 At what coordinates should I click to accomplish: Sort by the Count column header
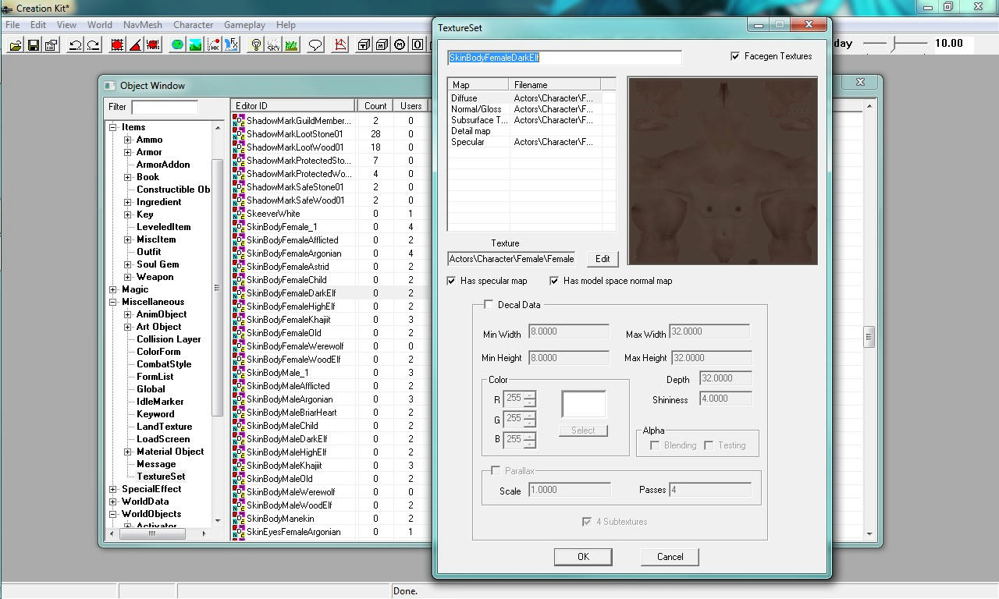pyautogui.click(x=375, y=106)
